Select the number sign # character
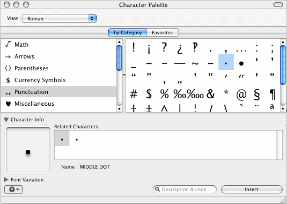287x204 pixels. [x=134, y=94]
